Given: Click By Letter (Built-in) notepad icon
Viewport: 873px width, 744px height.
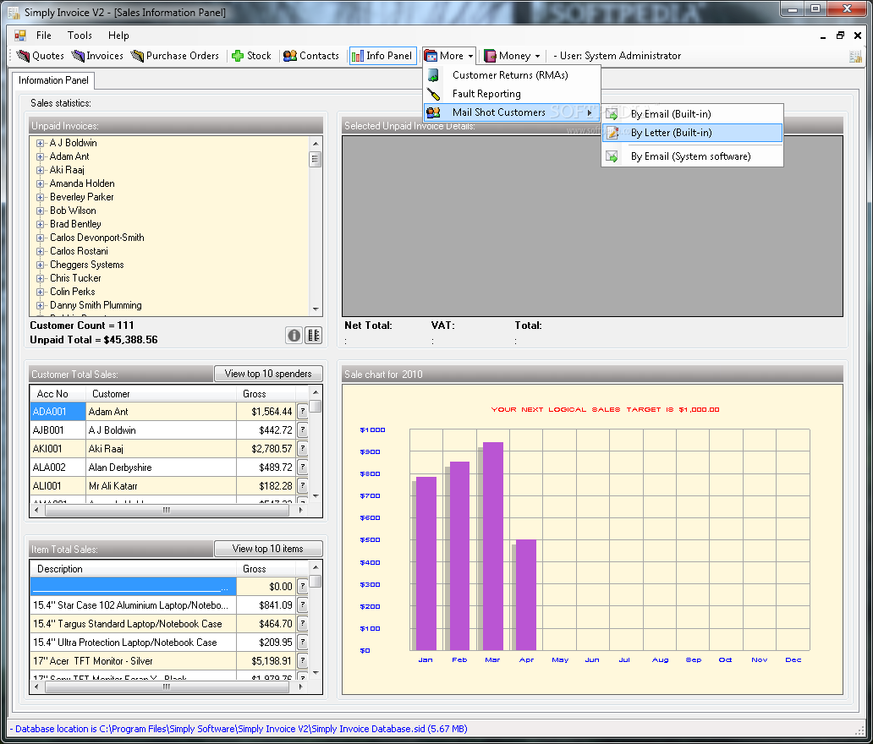Looking at the screenshot, I should click(x=612, y=133).
